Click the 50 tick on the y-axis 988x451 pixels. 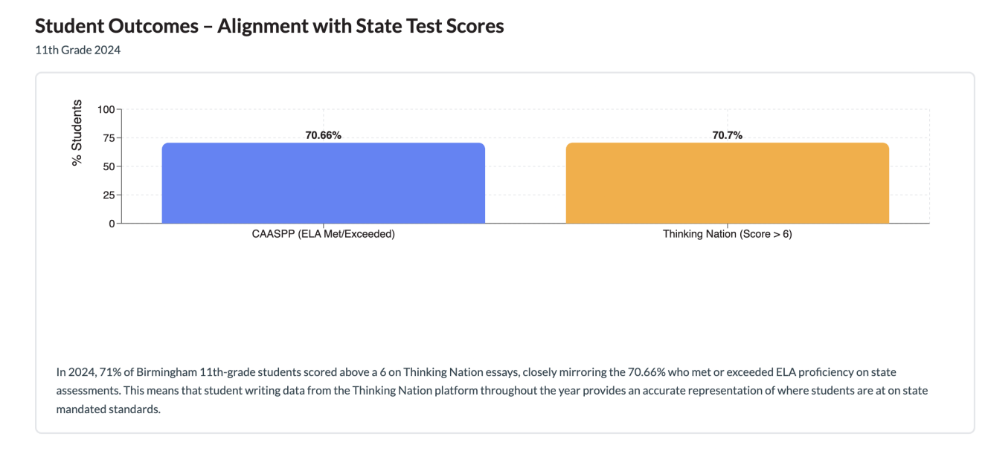click(x=109, y=166)
